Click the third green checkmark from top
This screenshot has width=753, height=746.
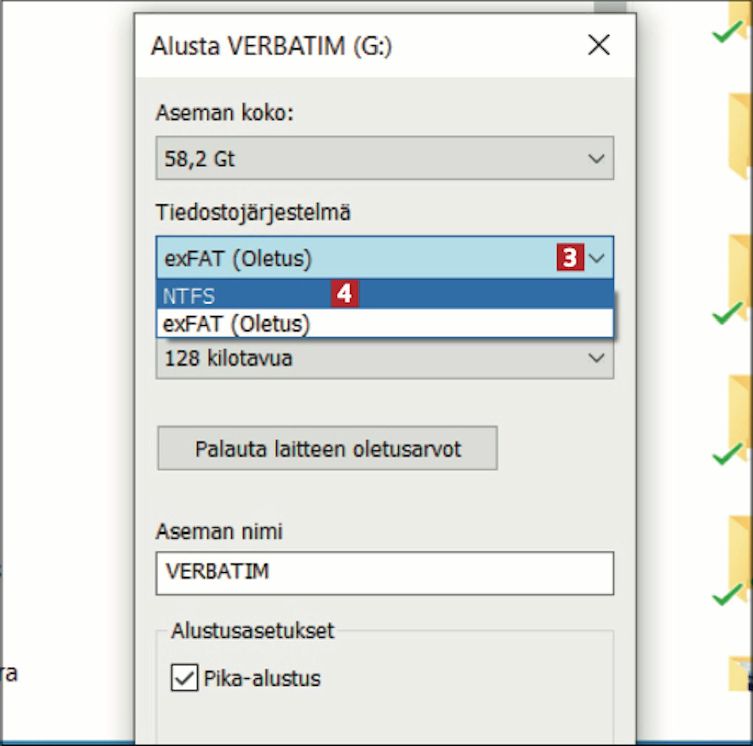727,455
